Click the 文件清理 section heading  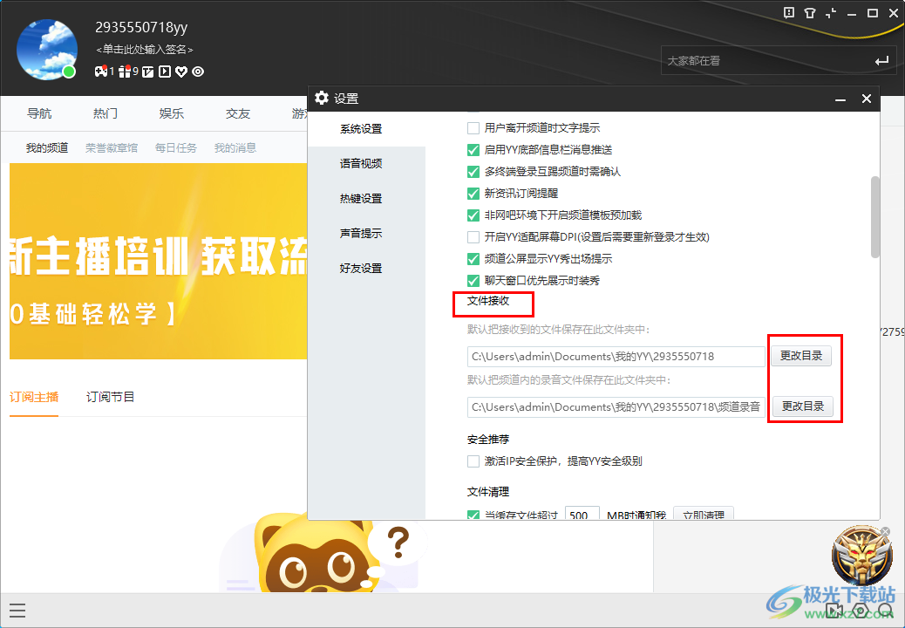(x=488, y=492)
